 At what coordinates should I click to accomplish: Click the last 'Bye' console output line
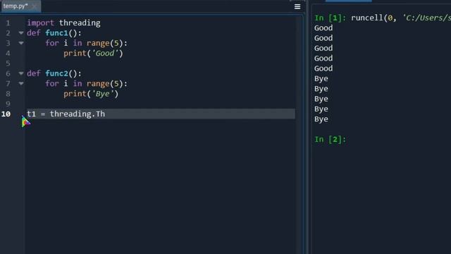pyautogui.click(x=321, y=119)
